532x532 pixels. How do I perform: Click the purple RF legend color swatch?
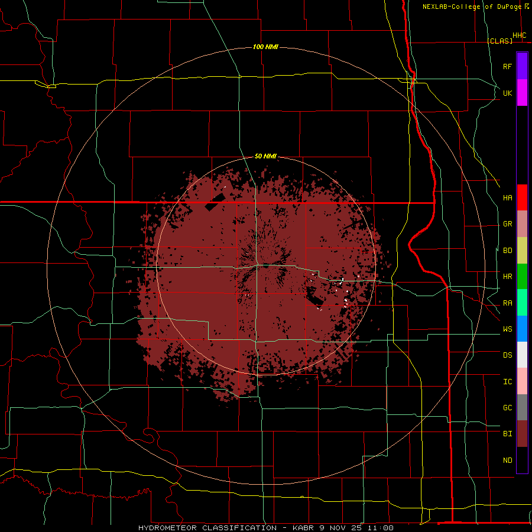522,66
